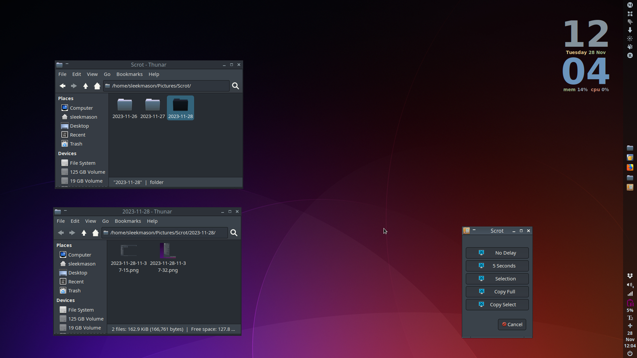Image resolution: width=637 pixels, height=358 pixels.
Task: Click the T2 icon in side panel
Action: point(630,318)
